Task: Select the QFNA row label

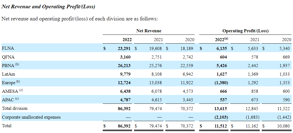Action: pyautogui.click(x=8, y=57)
